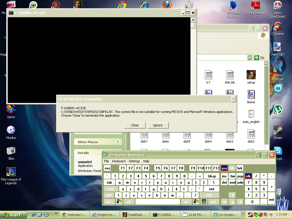The image size is (292, 219).
Task: Switch to TombRaid taskbar button
Action: click(x=135, y=215)
